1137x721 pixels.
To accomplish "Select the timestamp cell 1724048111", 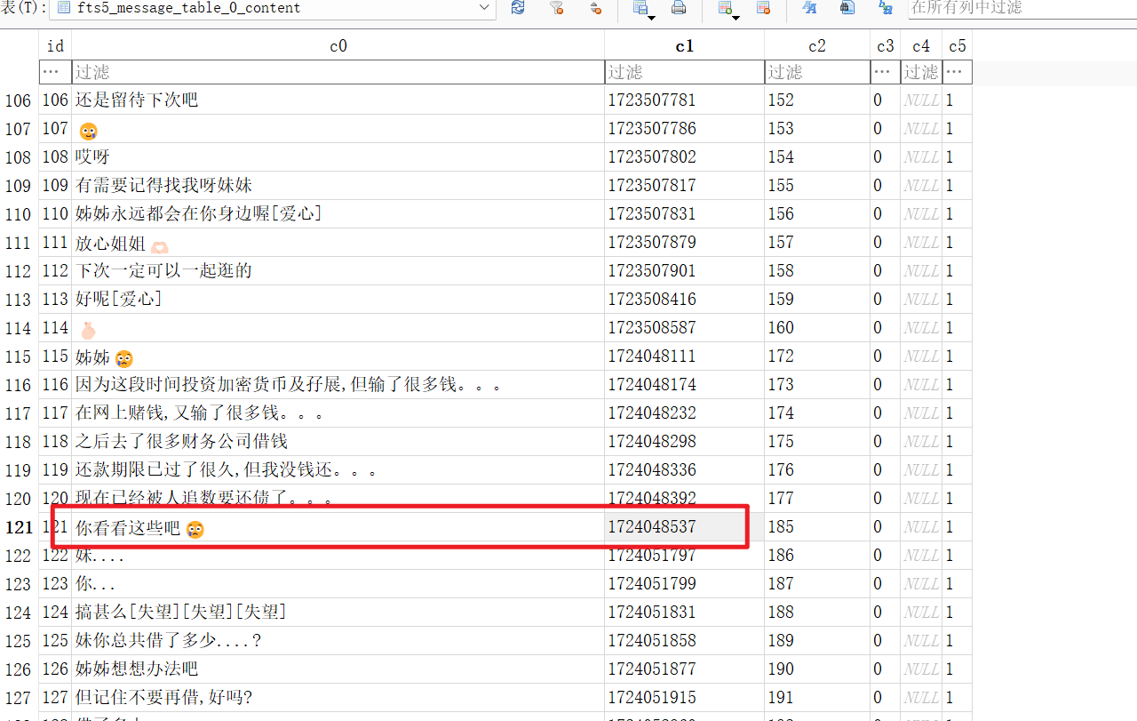I will tap(684, 356).
